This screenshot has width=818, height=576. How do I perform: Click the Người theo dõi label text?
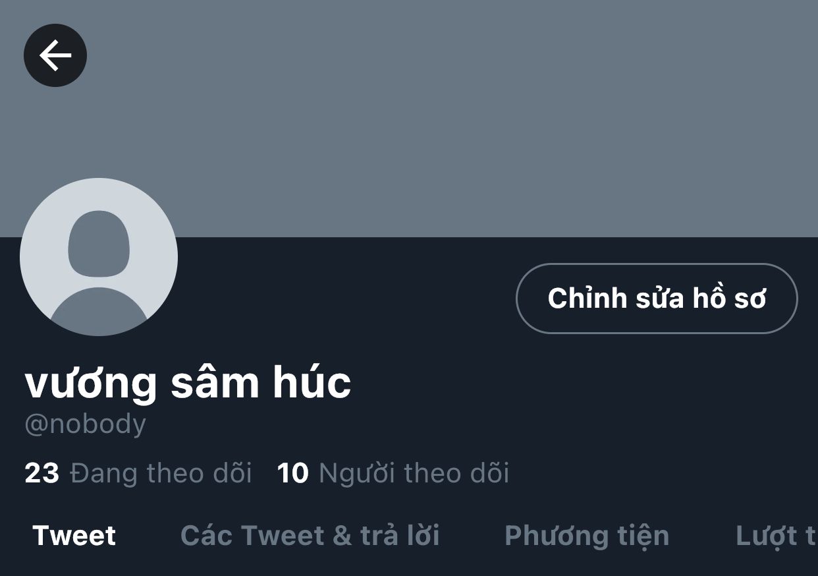coord(414,473)
